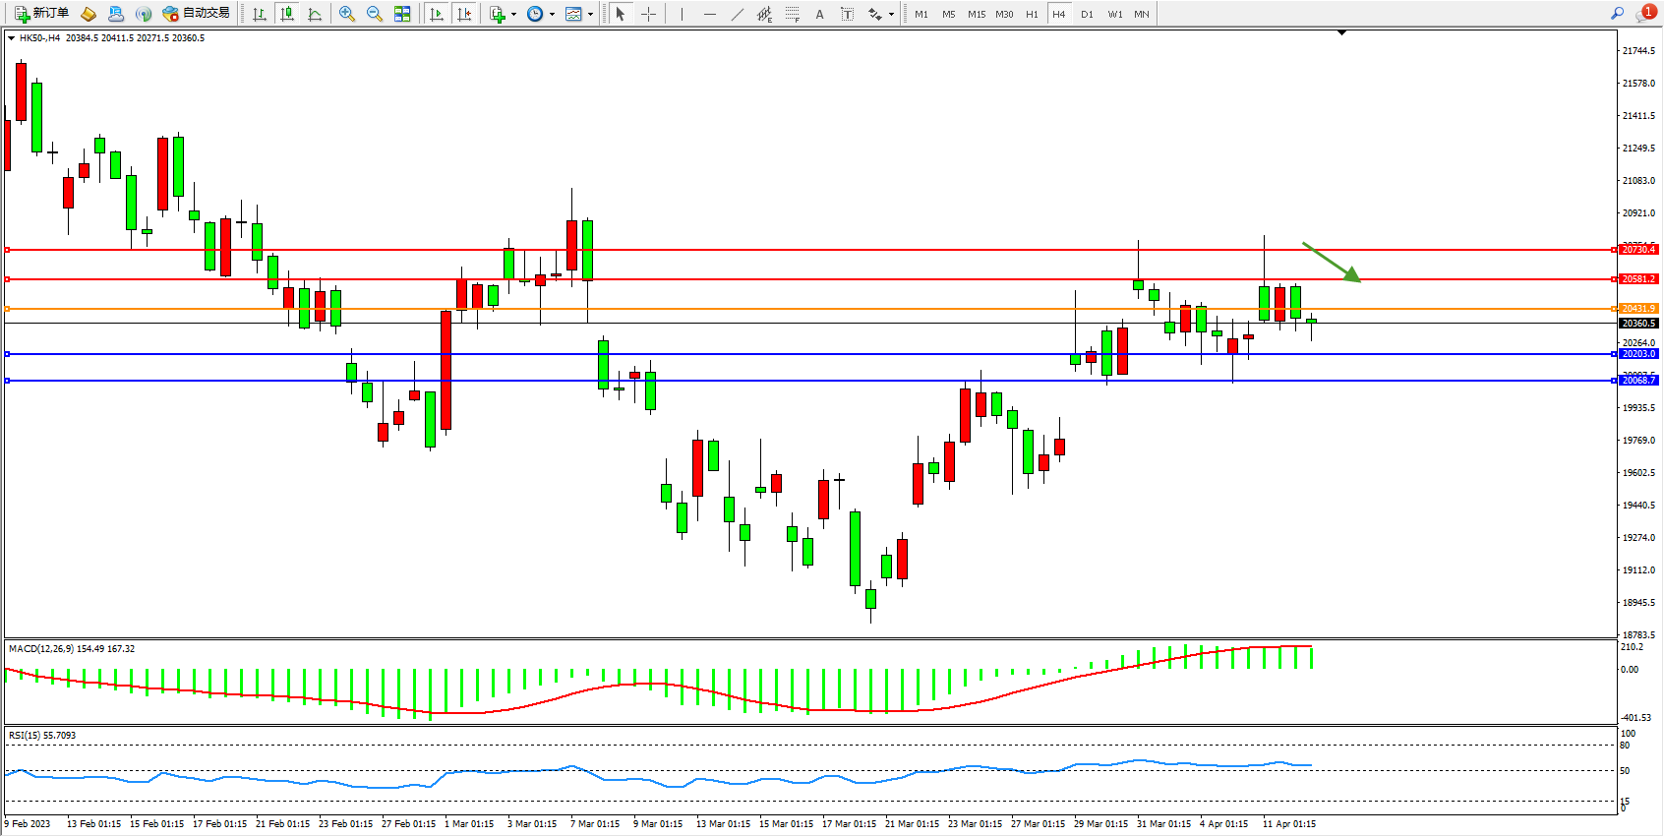Zoom out with the minus magnifier

click(x=374, y=14)
